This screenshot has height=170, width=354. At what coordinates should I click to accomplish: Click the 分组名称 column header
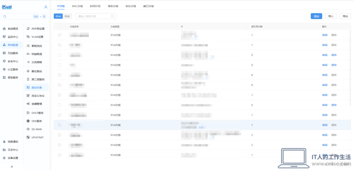74,26
